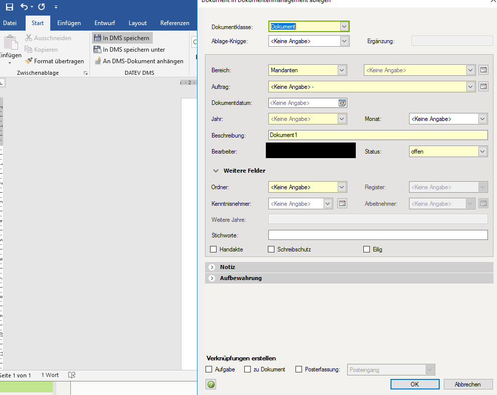Open the Referenzen ribbon tab
497x395 pixels.
[x=174, y=23]
